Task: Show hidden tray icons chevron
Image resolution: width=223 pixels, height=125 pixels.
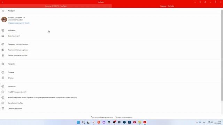Action: click(x=197, y=122)
